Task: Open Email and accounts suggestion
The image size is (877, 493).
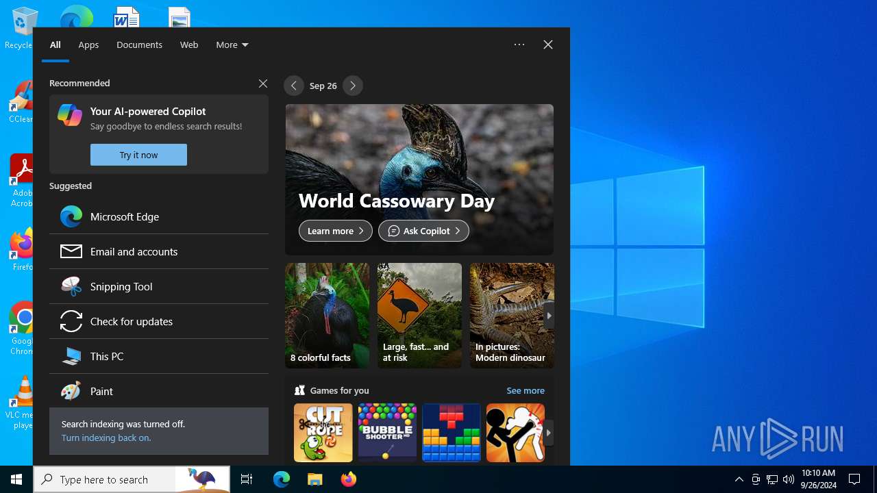Action: pyautogui.click(x=159, y=251)
